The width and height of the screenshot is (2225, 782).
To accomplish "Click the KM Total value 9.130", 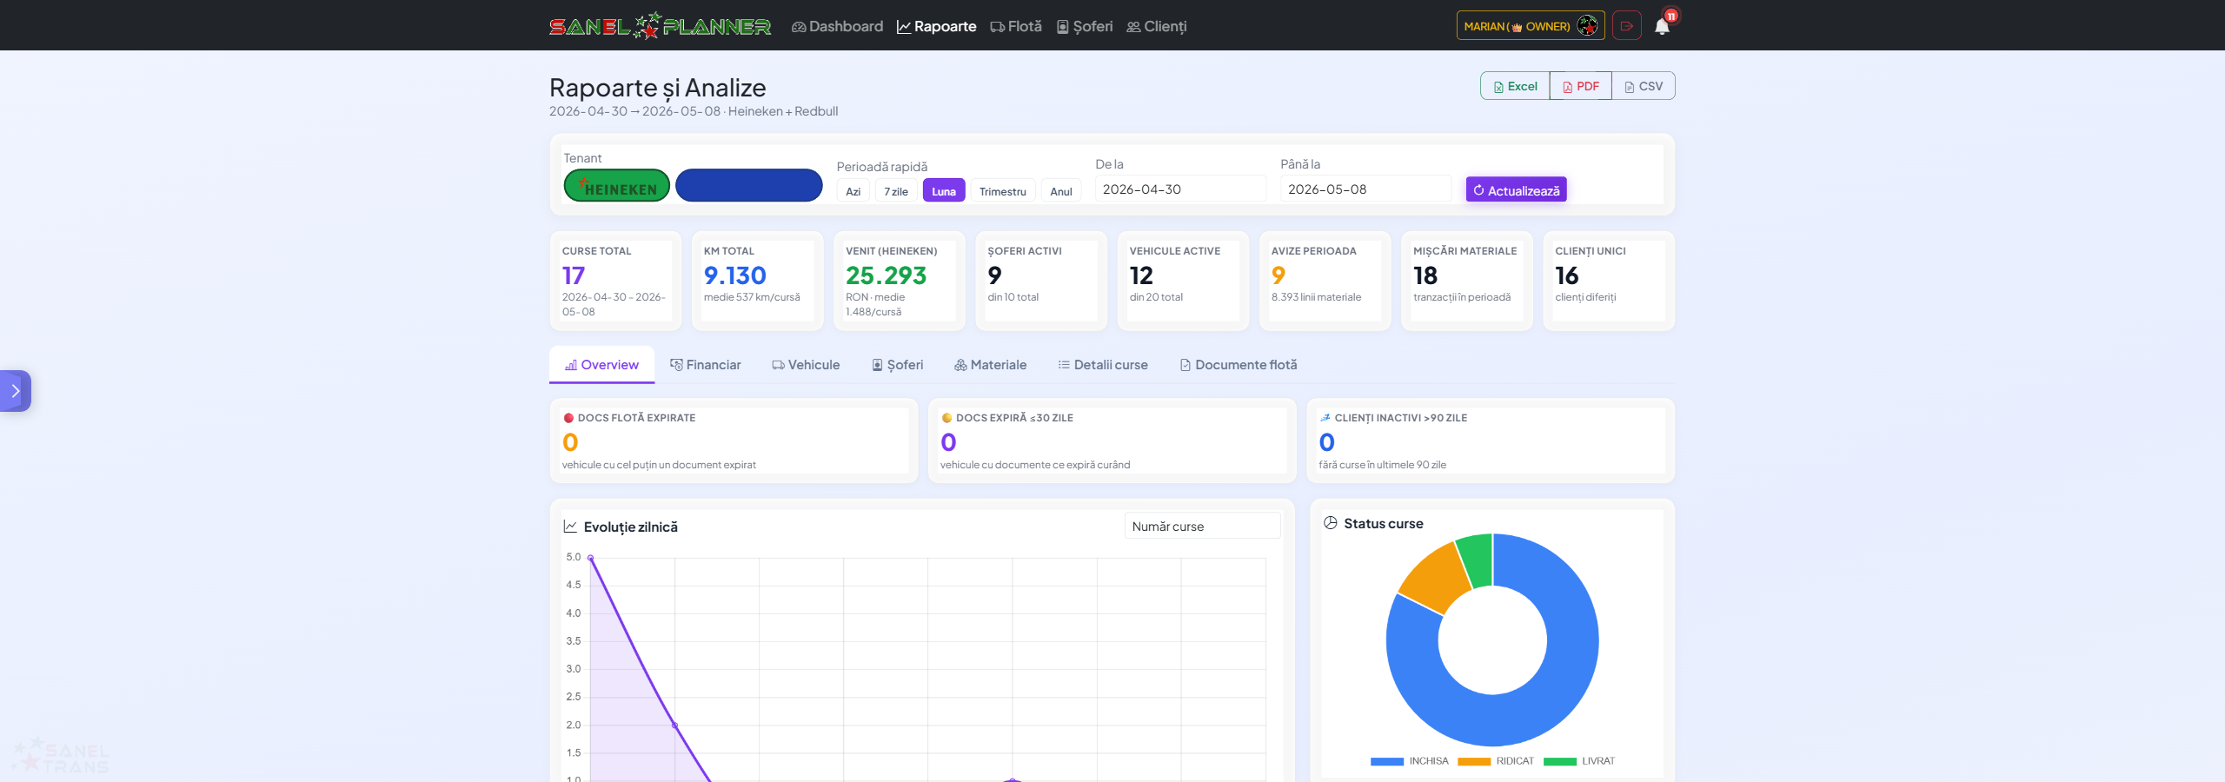I will (x=735, y=275).
